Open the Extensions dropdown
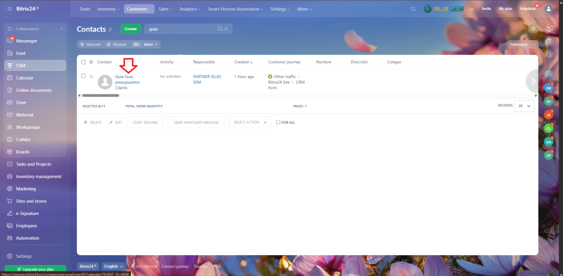 [522, 44]
